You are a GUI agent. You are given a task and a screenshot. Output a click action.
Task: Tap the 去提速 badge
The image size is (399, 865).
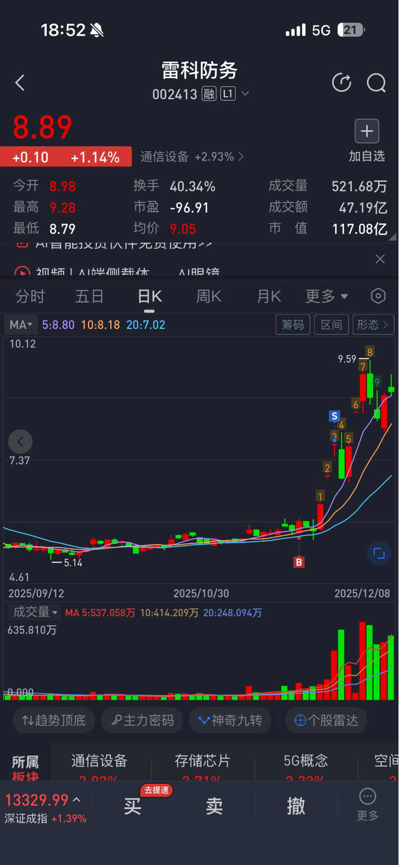[157, 790]
